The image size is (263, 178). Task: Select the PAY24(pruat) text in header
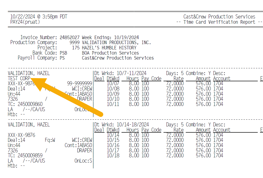pos(25,22)
